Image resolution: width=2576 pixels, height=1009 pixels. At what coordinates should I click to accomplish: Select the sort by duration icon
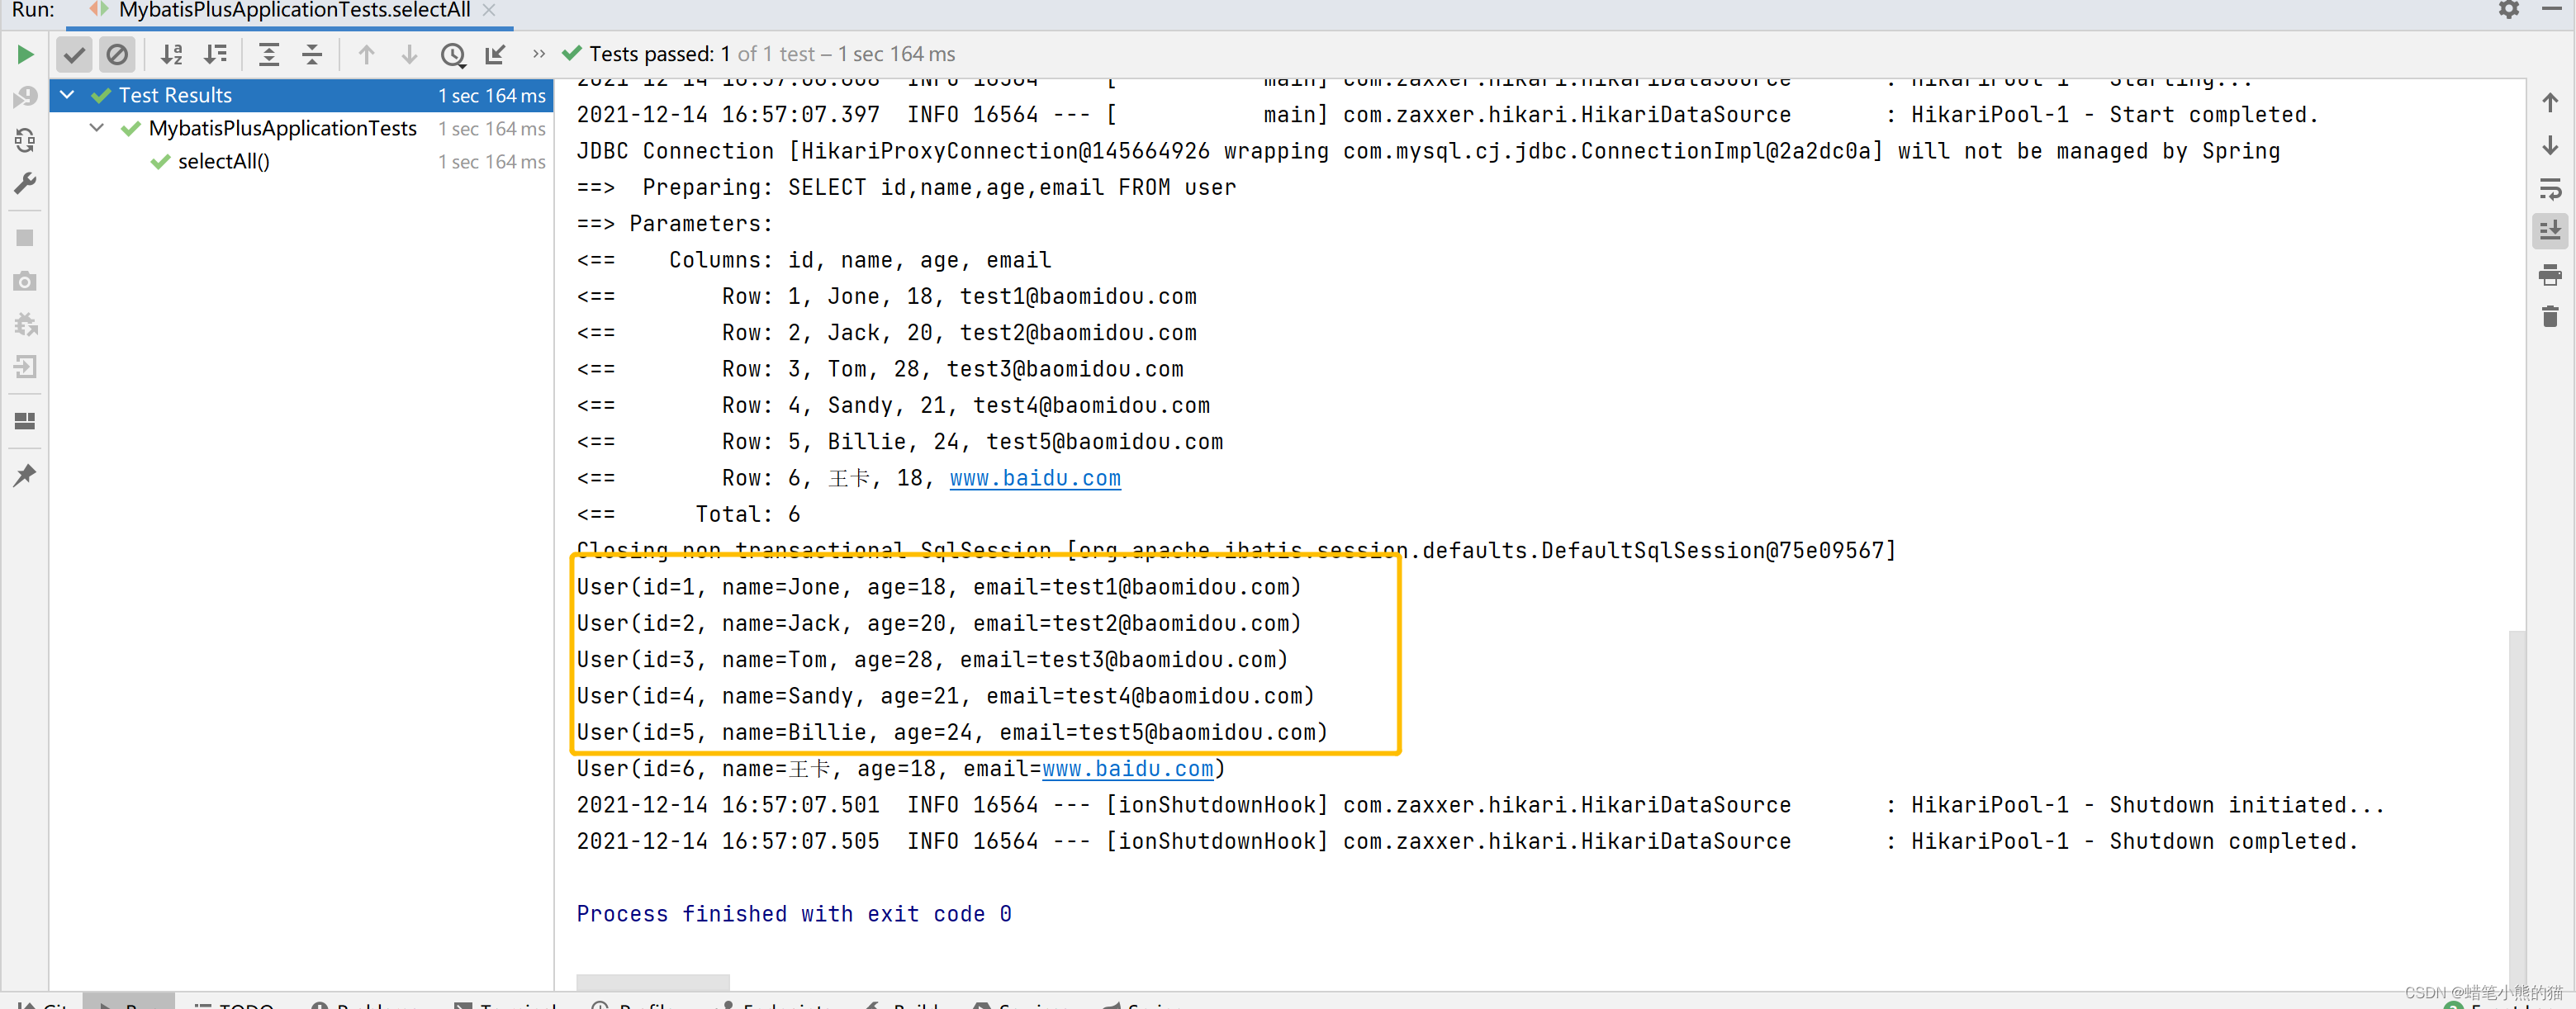215,55
